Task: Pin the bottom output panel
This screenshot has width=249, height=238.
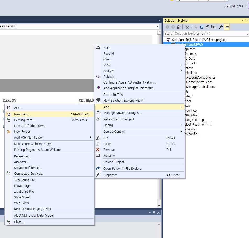Action: (x=154, y=213)
